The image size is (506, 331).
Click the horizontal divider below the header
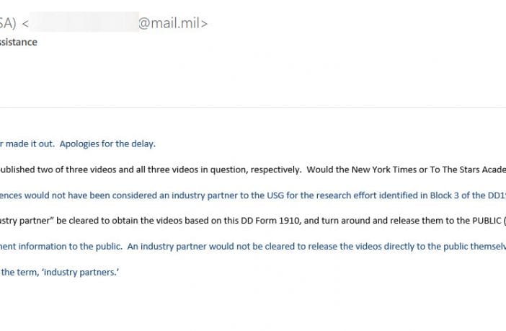click(x=253, y=107)
